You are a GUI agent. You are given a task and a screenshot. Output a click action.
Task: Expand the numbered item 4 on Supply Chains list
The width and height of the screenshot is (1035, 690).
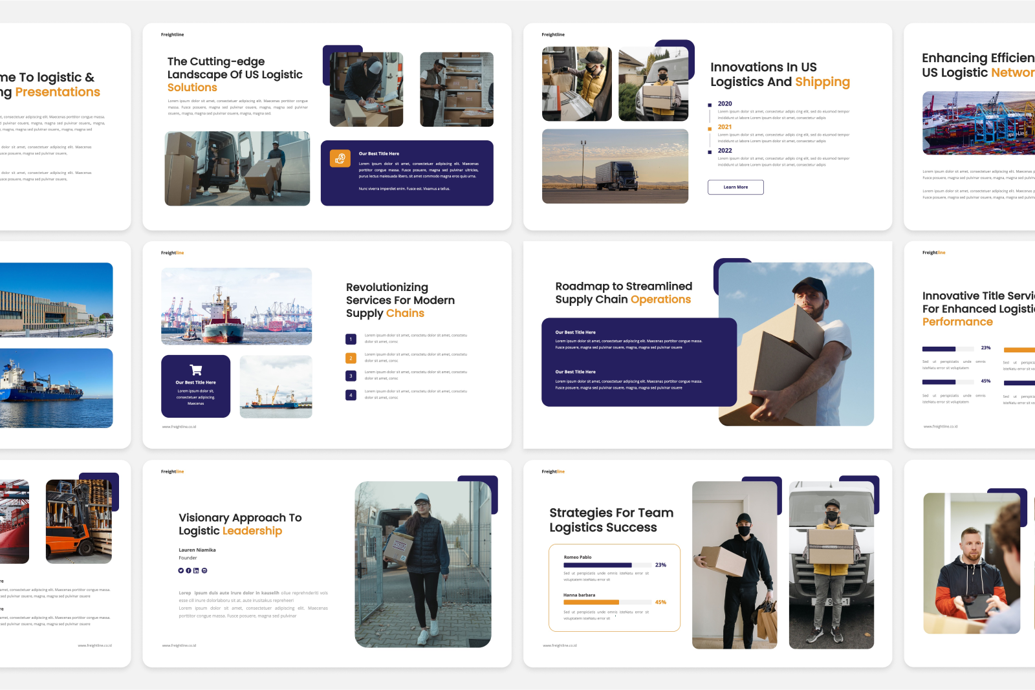[351, 394]
